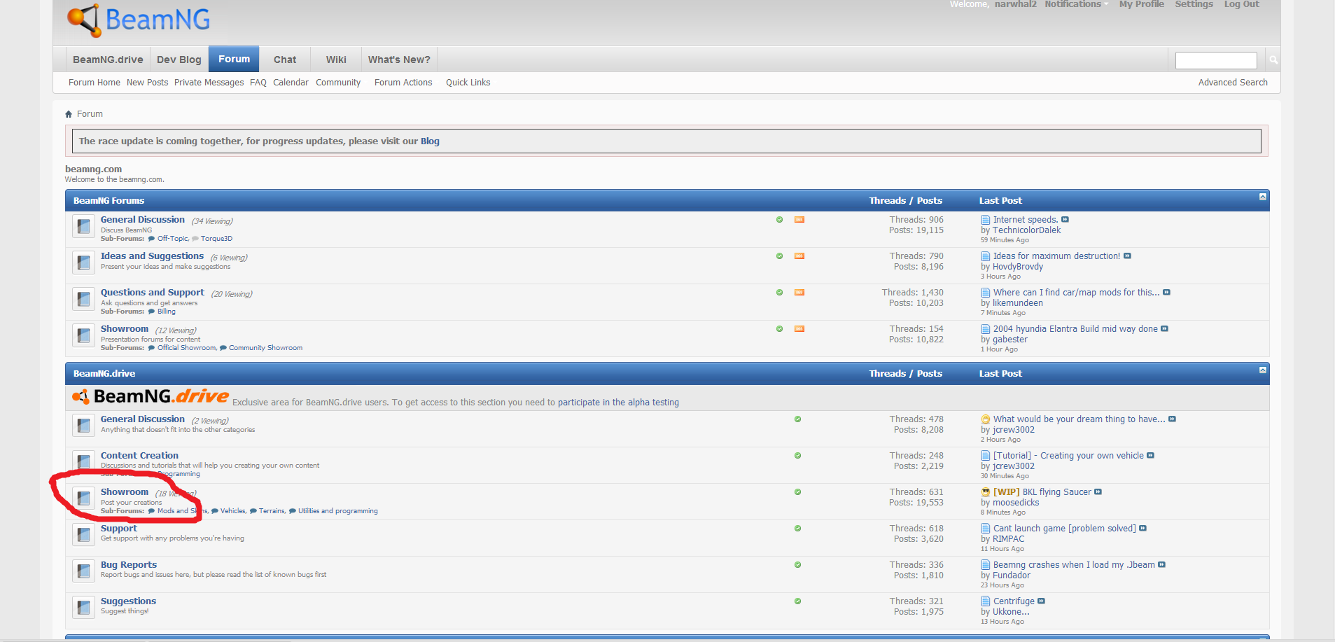Open the Off-Topic sub-forum
Screen dimensions: 1335x642
point(172,239)
